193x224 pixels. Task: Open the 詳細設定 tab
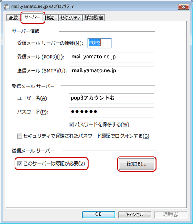coord(93,18)
